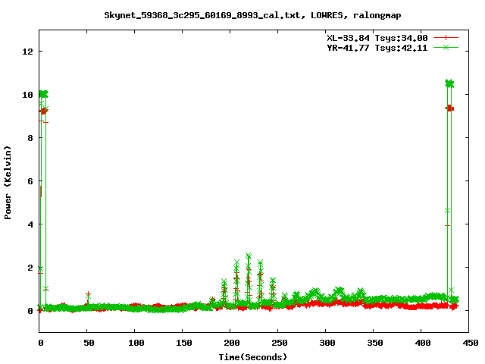Image resolution: width=485 pixels, height=364 pixels.
Task: Click the y-axis tick label 4
Action: click(30, 224)
